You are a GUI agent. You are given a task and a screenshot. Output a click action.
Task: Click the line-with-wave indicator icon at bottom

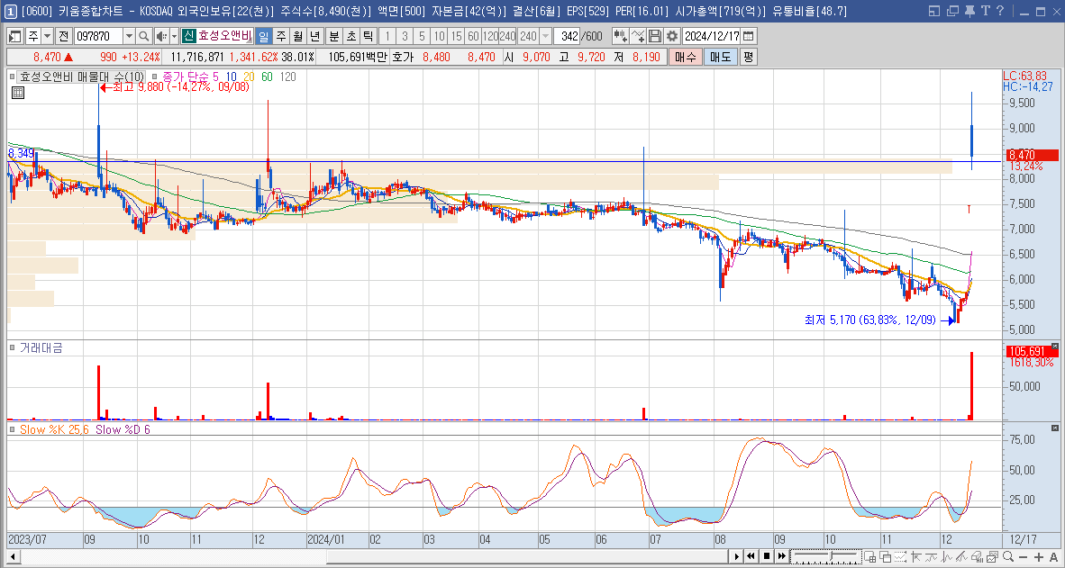931,556
